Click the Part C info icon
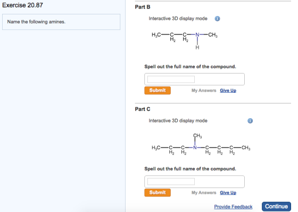 (x=250, y=121)
